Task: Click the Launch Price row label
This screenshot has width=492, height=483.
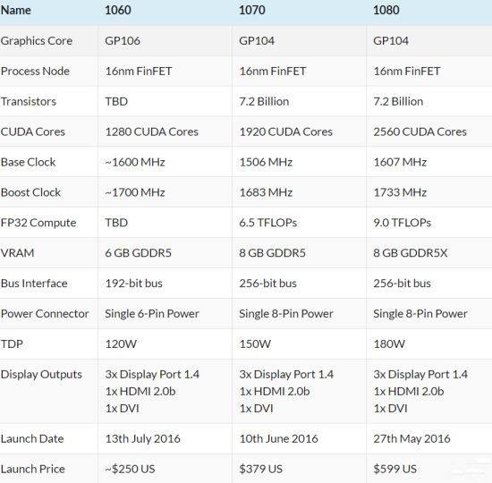Action: [x=33, y=470]
